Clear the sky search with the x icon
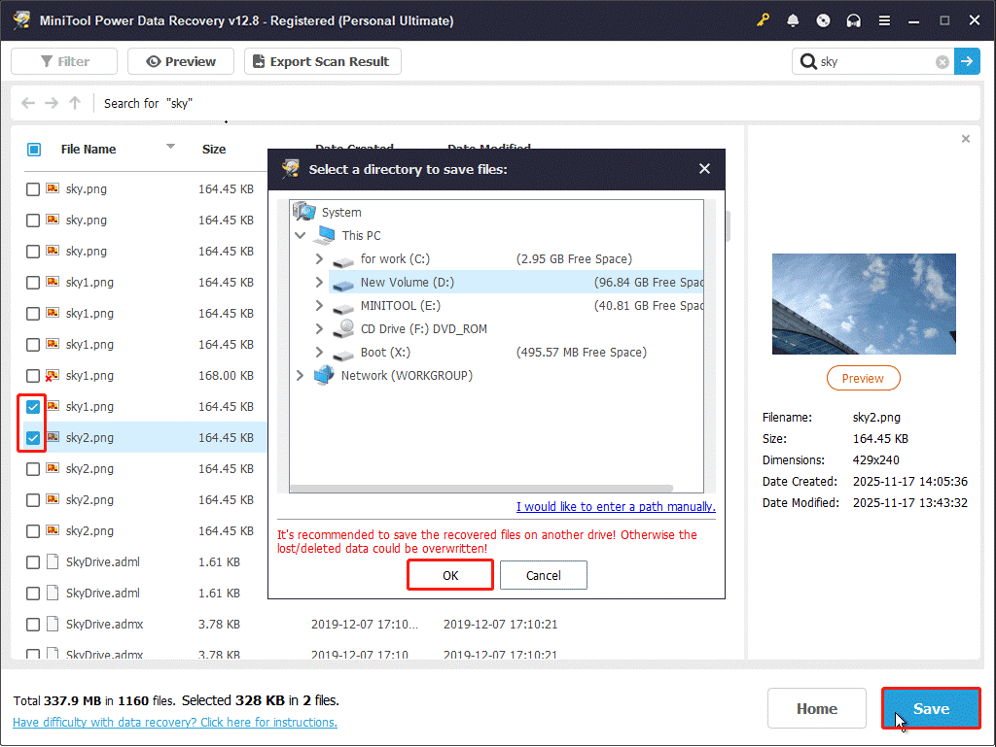 coord(942,61)
